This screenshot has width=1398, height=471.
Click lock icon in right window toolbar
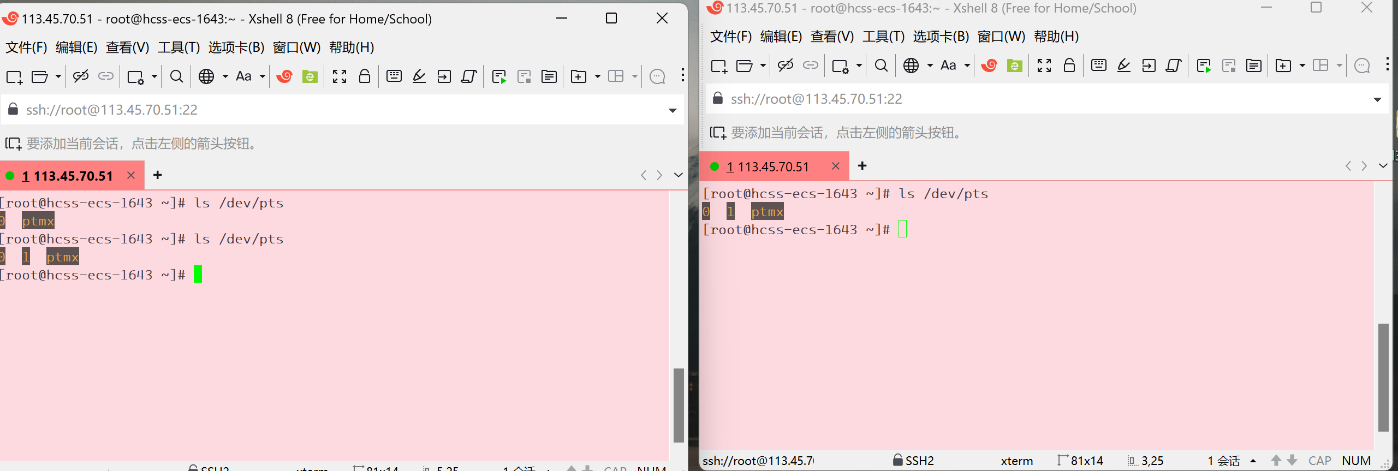click(1069, 65)
